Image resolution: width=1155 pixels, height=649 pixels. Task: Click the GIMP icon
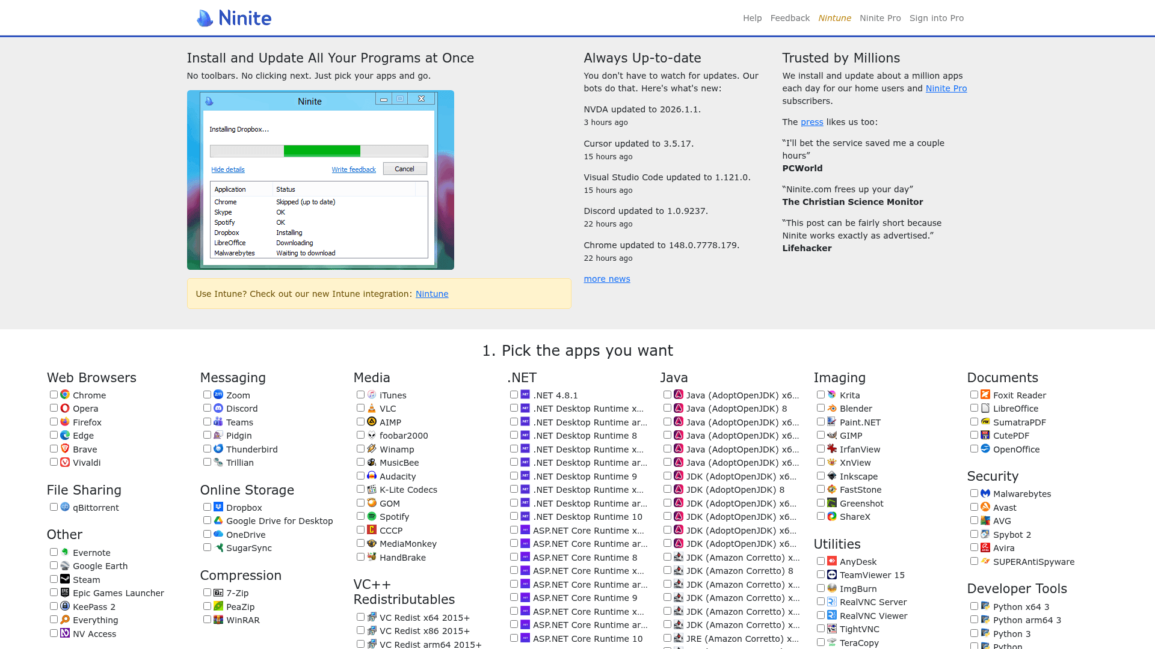pyautogui.click(x=832, y=435)
